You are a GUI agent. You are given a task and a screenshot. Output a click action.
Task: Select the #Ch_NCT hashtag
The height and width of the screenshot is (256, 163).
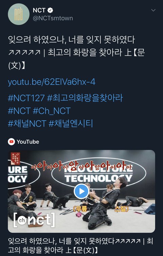[x=52, y=111]
